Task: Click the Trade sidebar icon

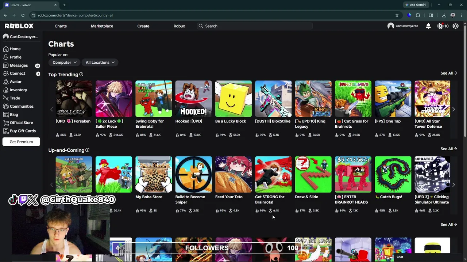Action: click(5, 98)
